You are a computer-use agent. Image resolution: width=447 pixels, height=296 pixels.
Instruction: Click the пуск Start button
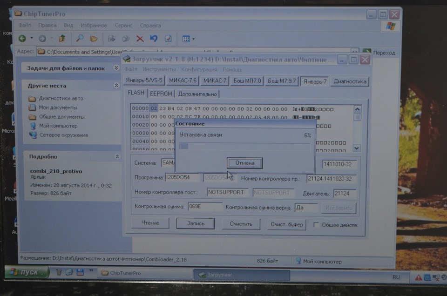(27, 272)
